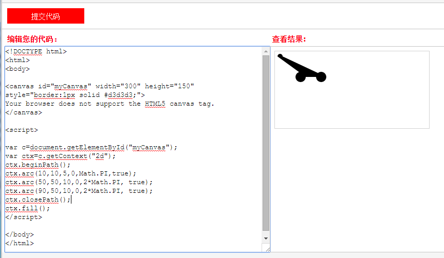The height and width of the screenshot is (258, 444).
Task: Click the 编辑您的代码 heading label
Action: click(x=32, y=39)
